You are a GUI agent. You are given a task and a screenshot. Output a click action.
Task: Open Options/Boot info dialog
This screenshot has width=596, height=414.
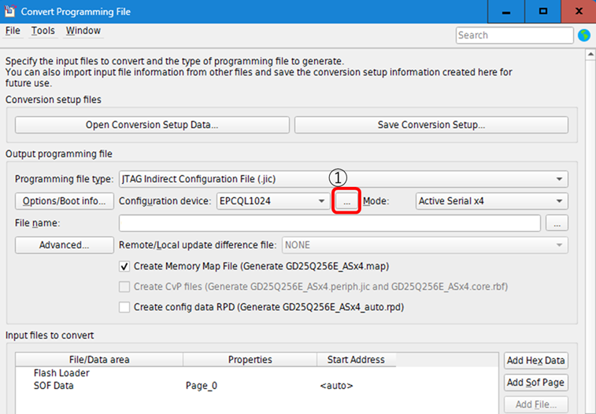(65, 201)
